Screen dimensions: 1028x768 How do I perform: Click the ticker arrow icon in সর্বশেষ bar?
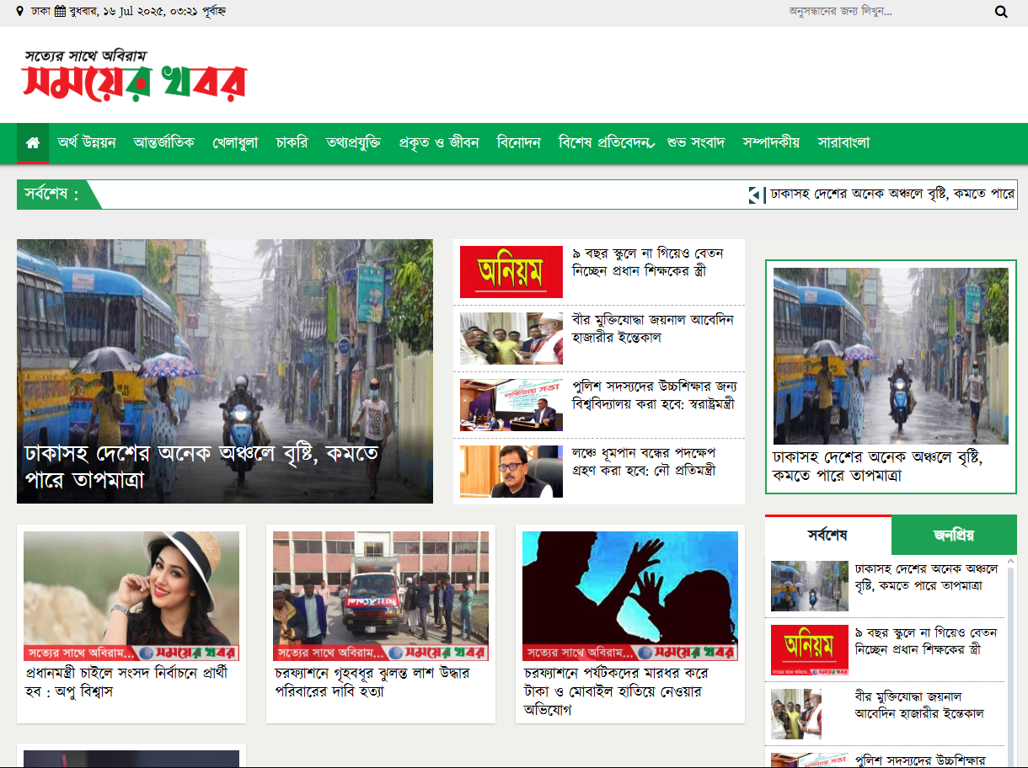(x=756, y=195)
